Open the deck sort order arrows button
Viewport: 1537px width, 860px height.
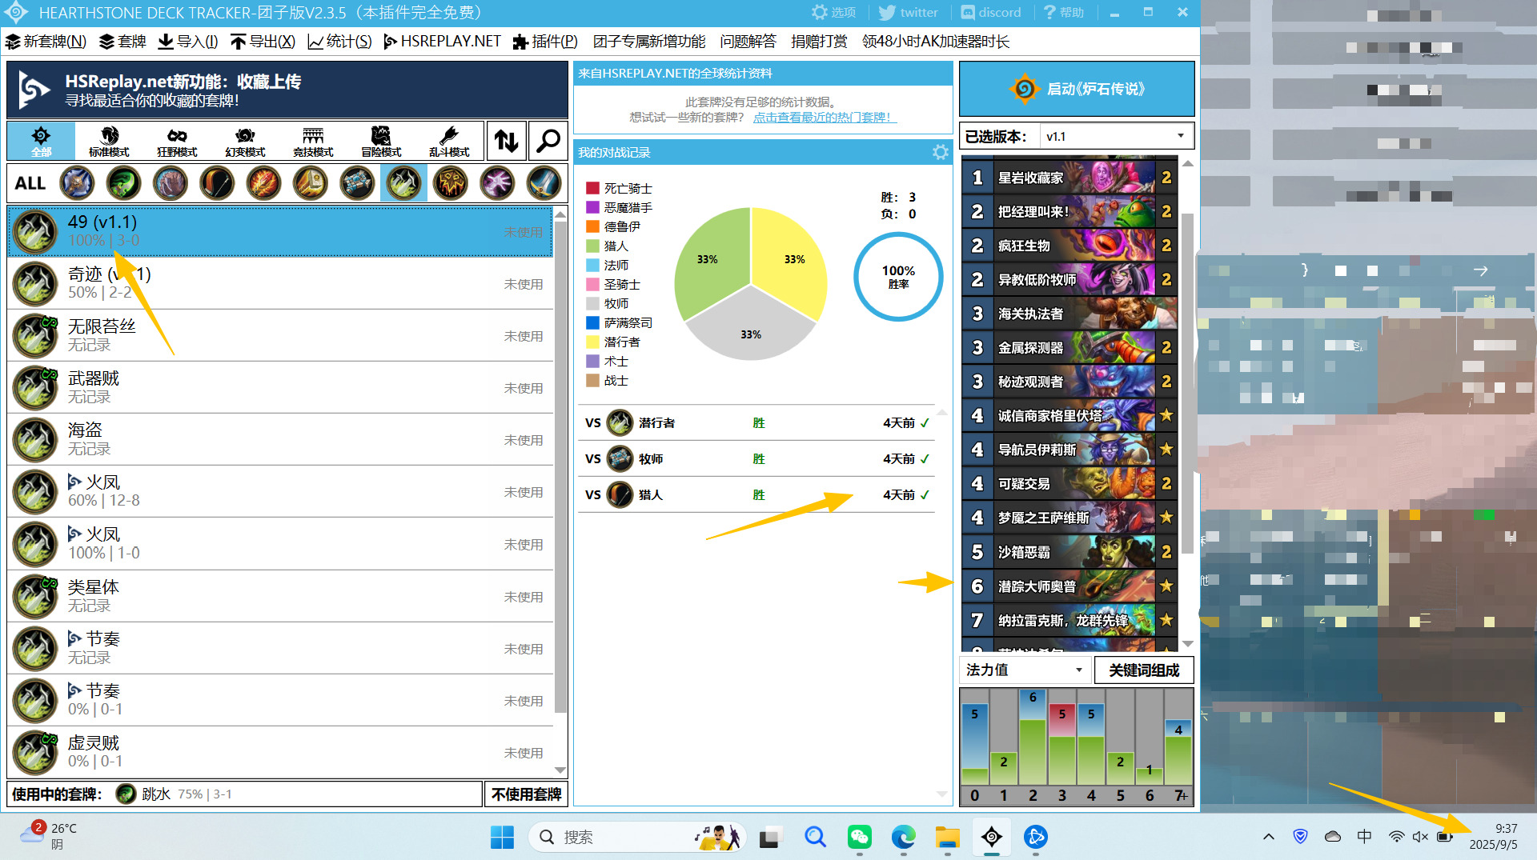coord(506,141)
